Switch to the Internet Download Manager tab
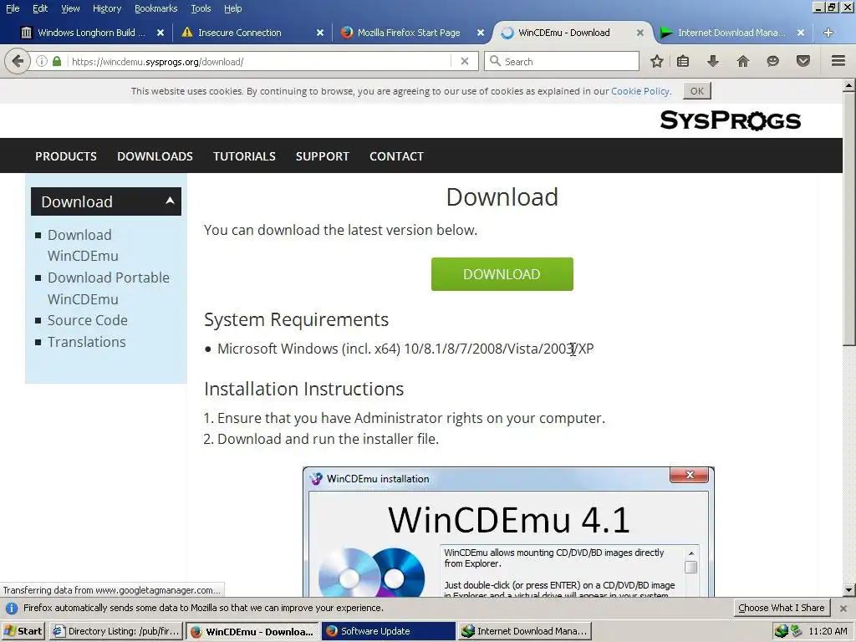856x642 pixels. coord(731,33)
